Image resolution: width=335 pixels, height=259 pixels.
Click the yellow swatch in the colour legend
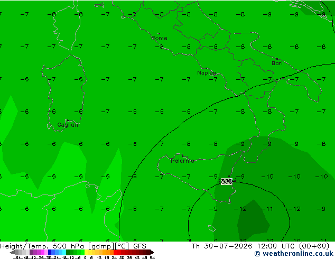click(x=86, y=252)
